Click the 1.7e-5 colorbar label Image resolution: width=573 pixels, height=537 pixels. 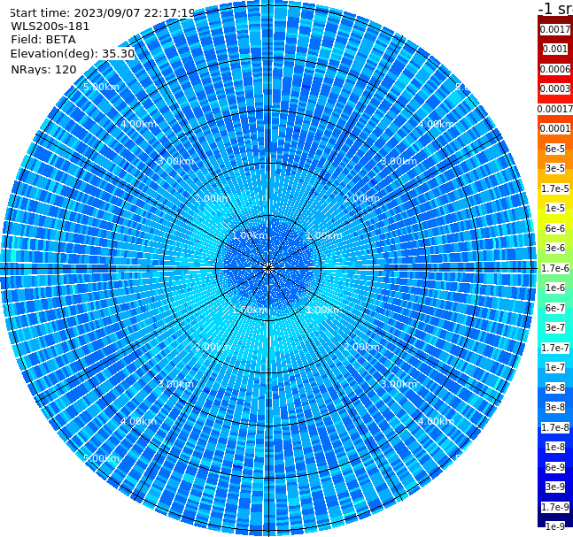pyautogui.click(x=555, y=188)
